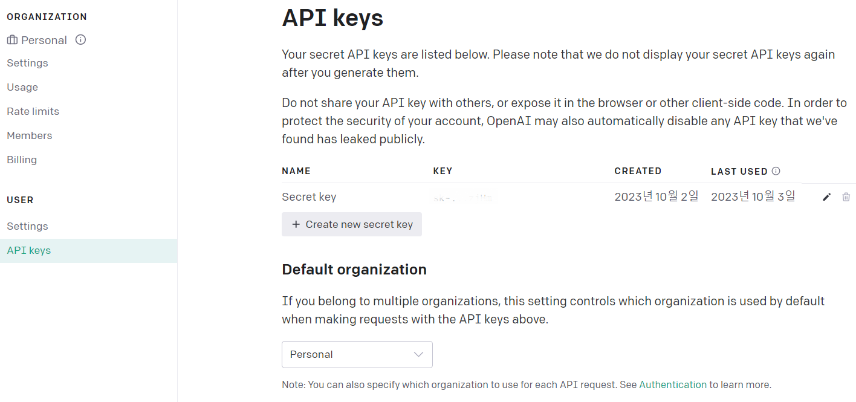Navigate to Billing section
856x402 pixels.
click(22, 160)
